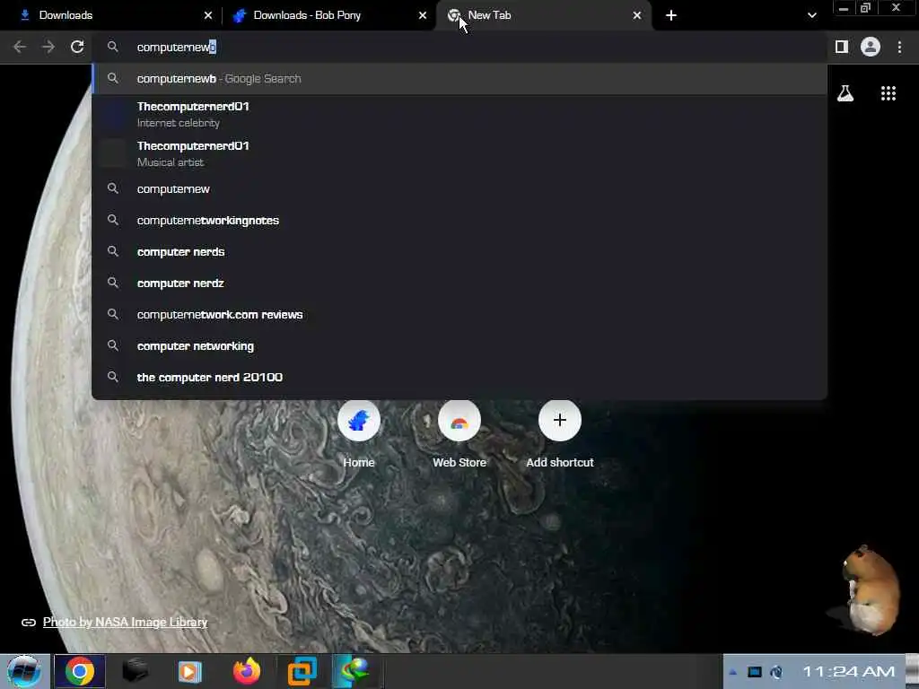This screenshot has height=689, width=919.
Task: Open the Windows Start orb
Action: [x=24, y=671]
